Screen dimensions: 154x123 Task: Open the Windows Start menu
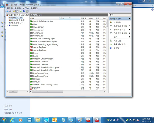(x=4, y=120)
